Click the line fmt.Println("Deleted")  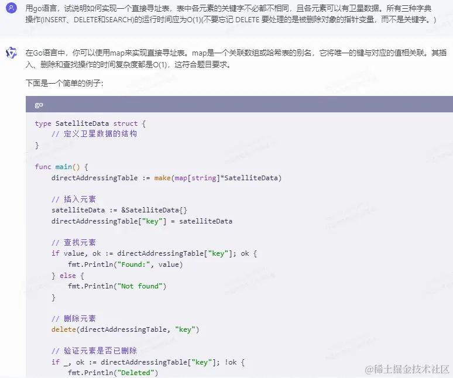pos(113,373)
